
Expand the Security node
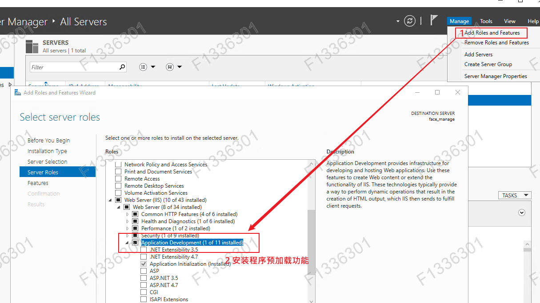127,236
